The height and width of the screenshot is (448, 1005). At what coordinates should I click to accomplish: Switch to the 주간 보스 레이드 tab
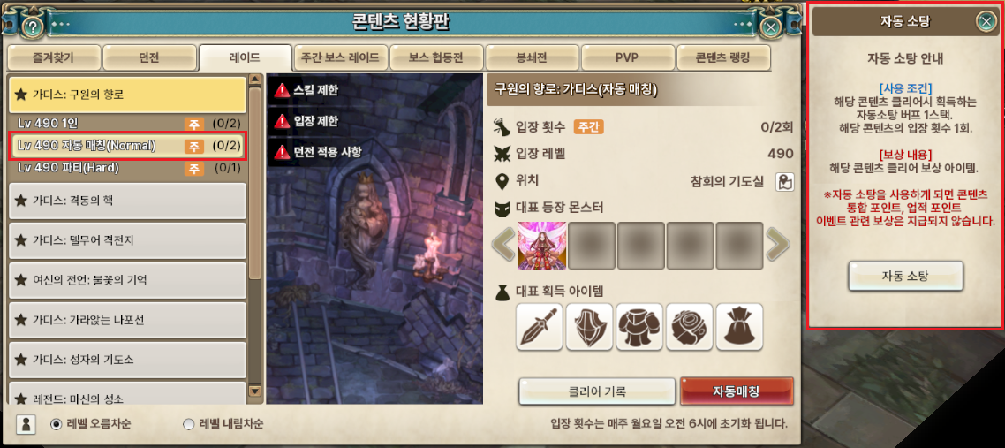(340, 57)
